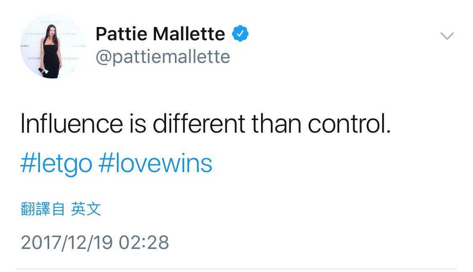
Task: Open the #letgo hashtag
Action: [56, 164]
